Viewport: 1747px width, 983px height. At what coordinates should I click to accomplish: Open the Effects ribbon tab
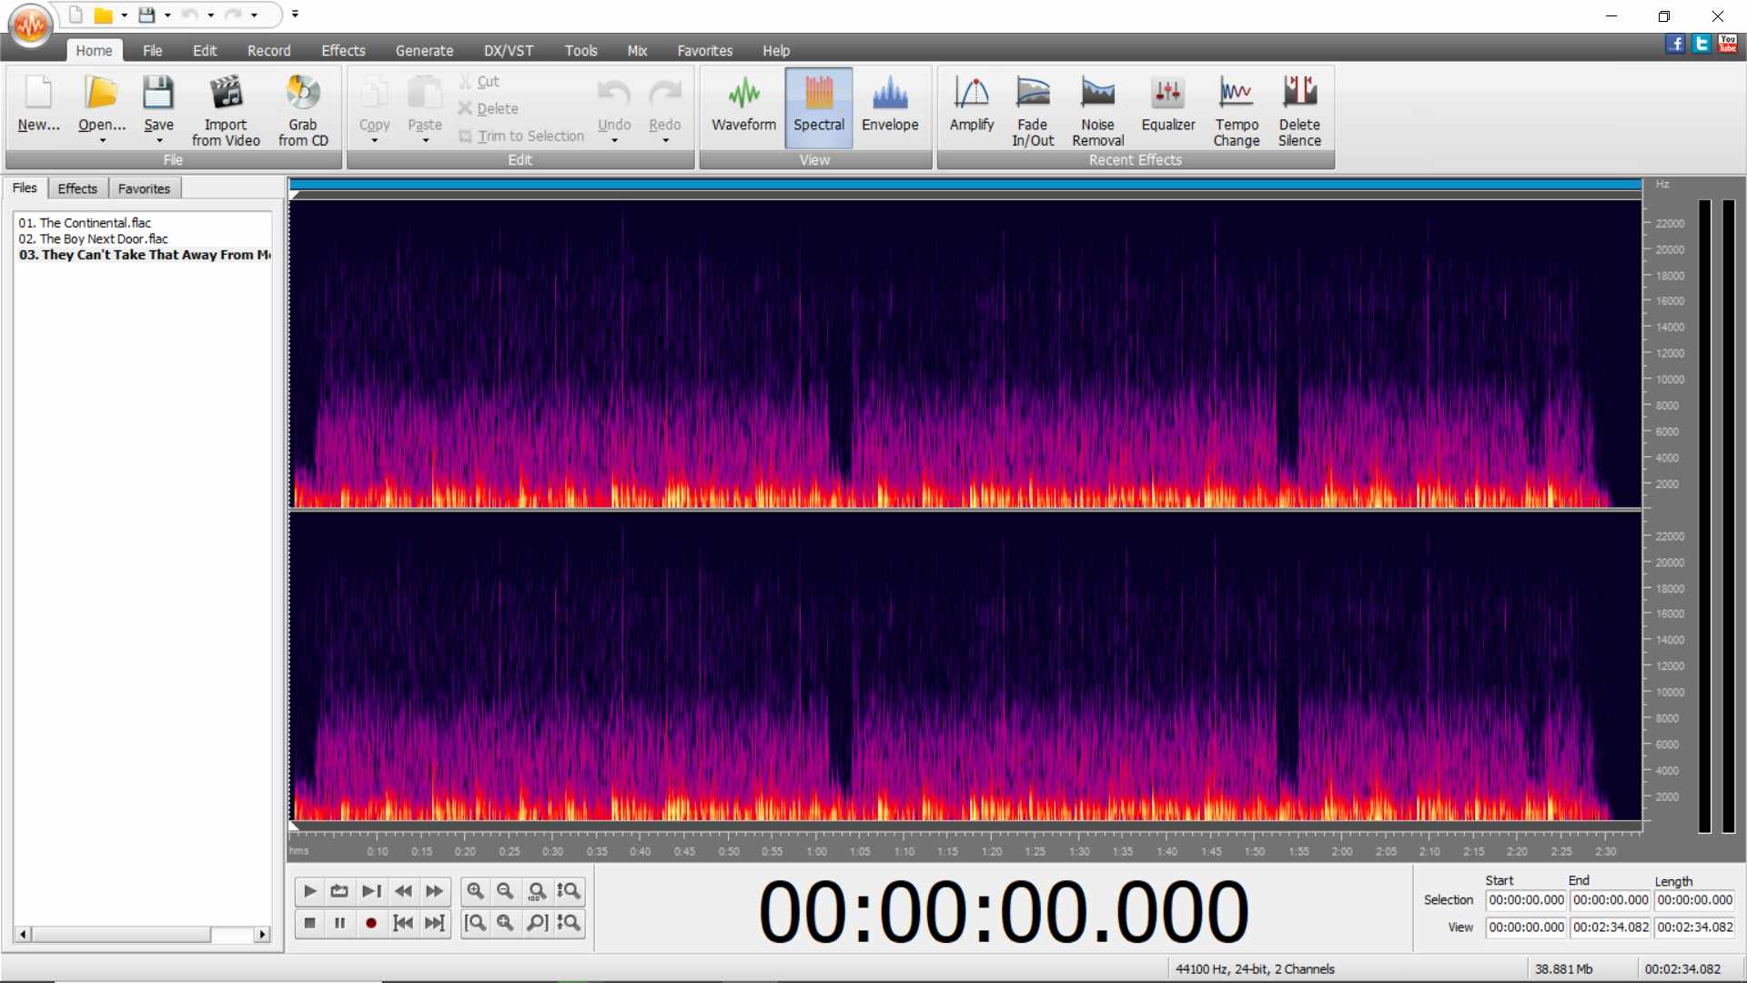click(x=343, y=51)
